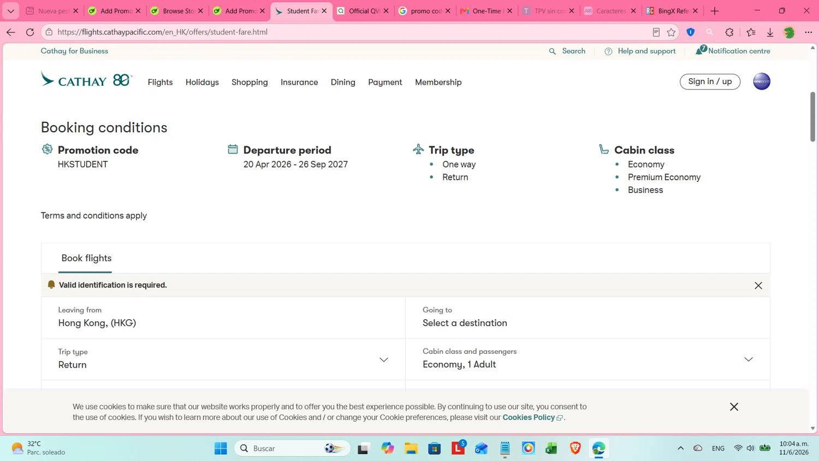Choose a destination in Going to field
Screen dimensions: 819x461
click(x=587, y=317)
